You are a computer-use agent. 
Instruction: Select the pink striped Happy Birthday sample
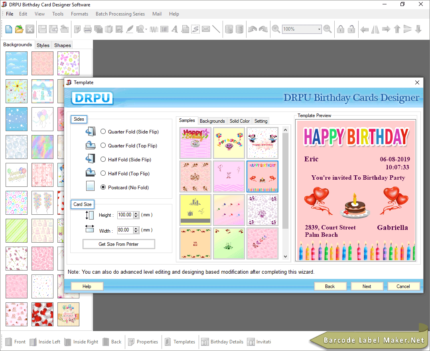click(x=195, y=143)
